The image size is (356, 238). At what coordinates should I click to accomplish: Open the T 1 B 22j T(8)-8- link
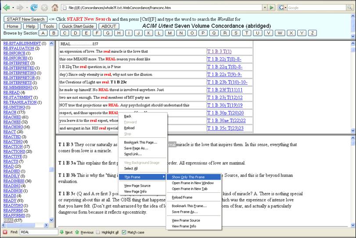[224, 59]
